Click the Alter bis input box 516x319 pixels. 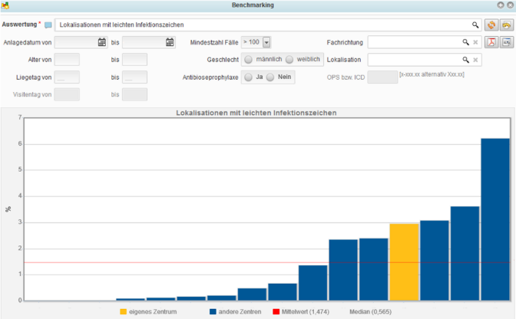(134, 60)
